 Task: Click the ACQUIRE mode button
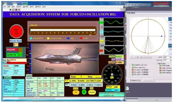click(12, 50)
